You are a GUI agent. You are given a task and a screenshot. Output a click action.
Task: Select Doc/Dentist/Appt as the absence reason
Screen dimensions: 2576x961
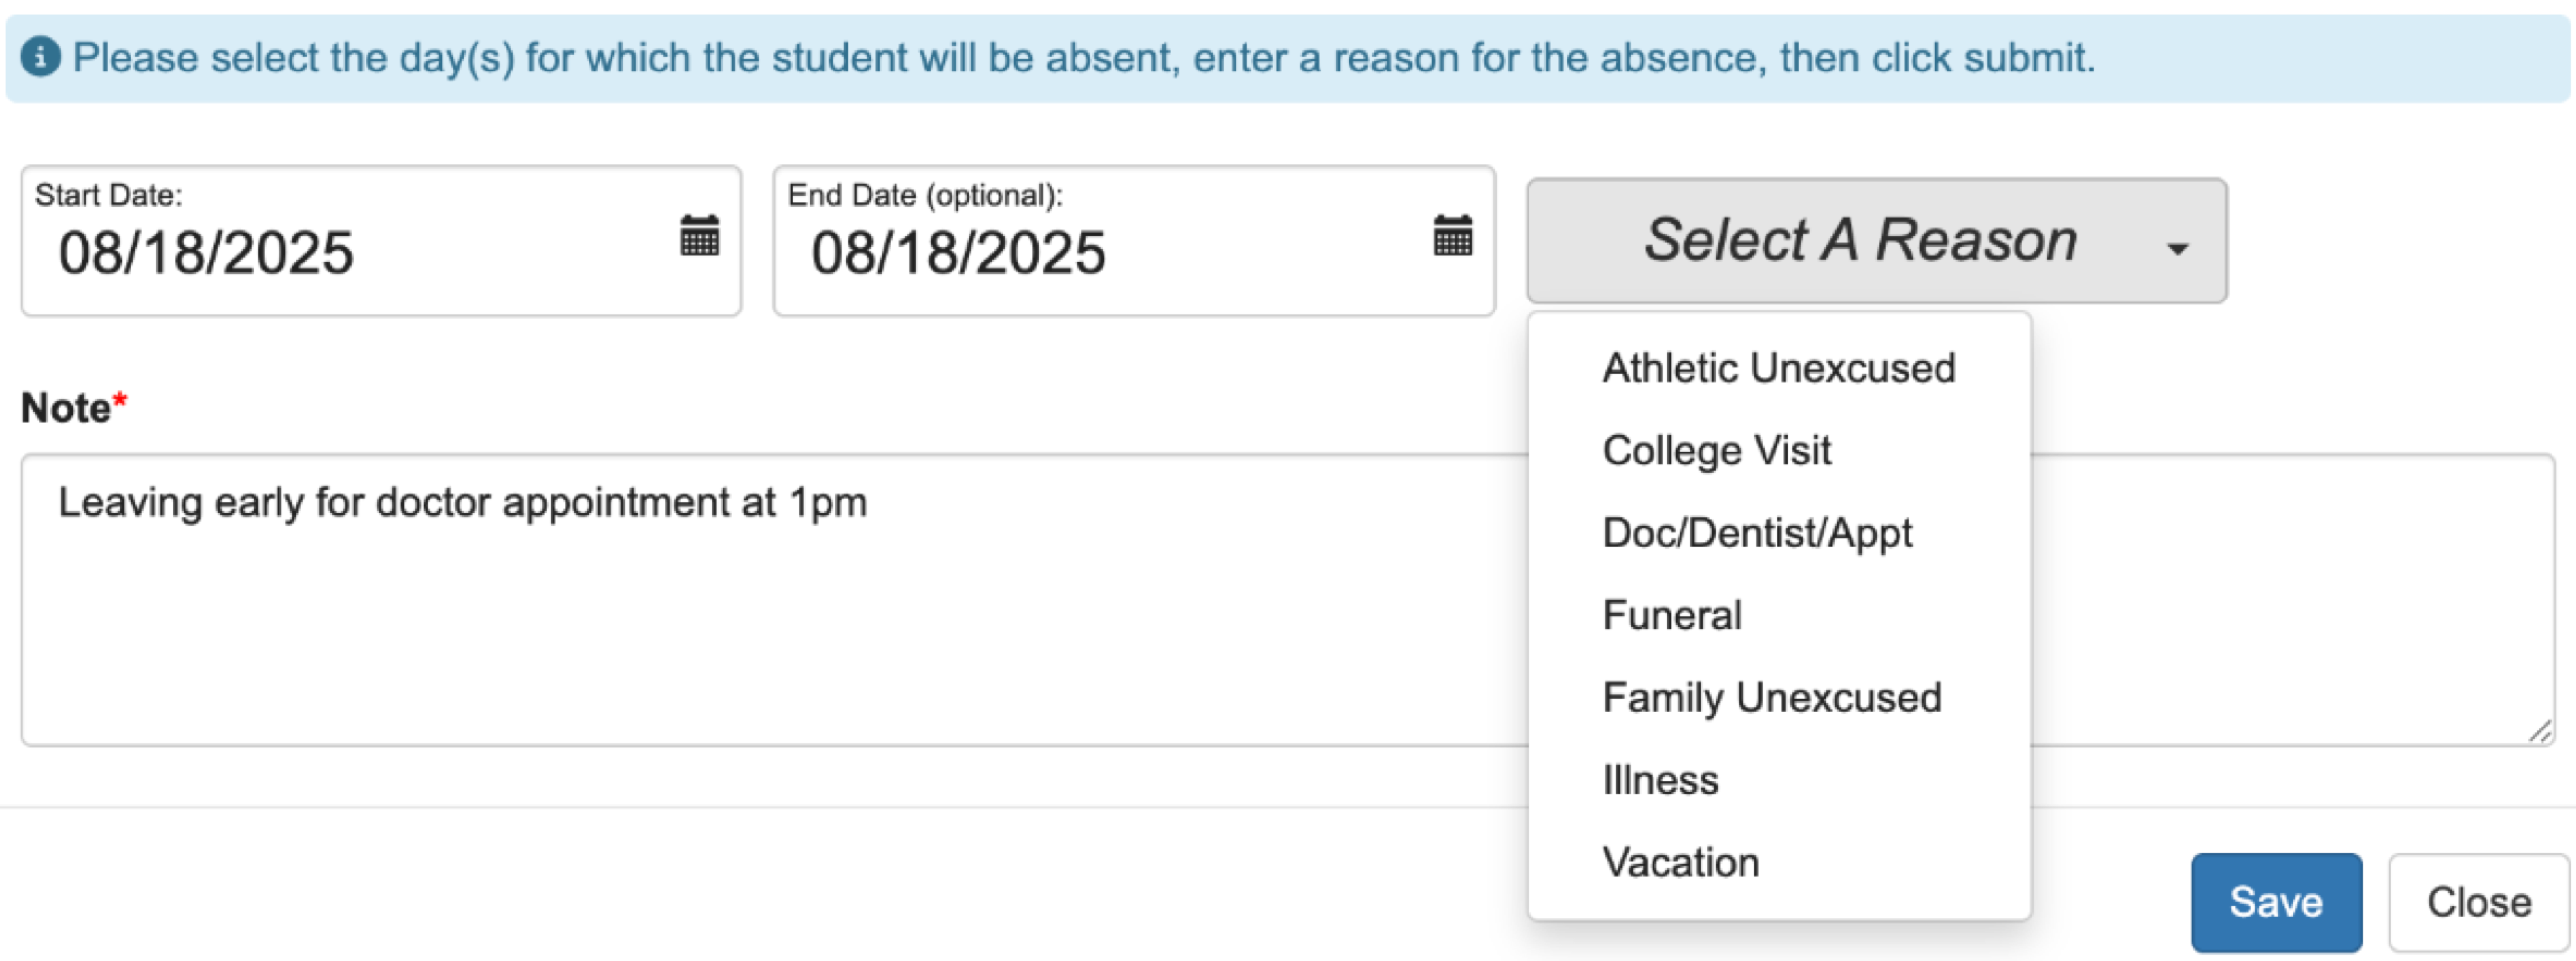tap(1757, 532)
